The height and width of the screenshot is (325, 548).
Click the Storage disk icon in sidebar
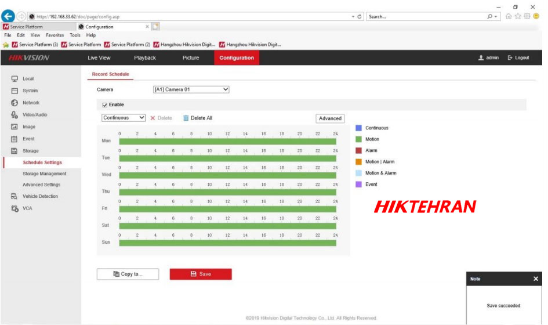pos(14,151)
